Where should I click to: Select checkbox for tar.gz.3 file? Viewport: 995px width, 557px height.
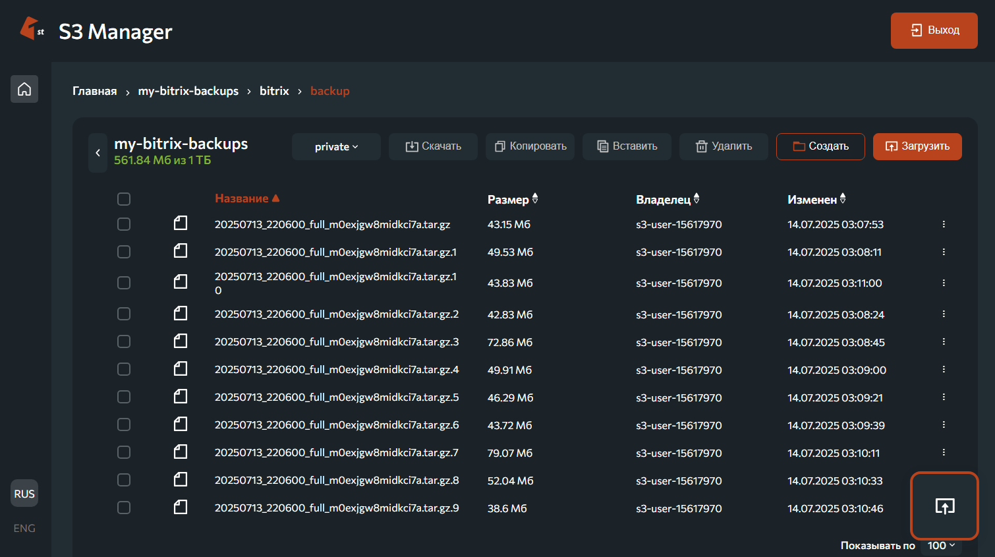[x=124, y=341]
